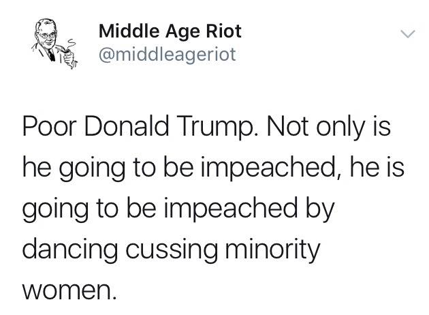
Task: Open the @middleageriot handle link
Action: click(x=167, y=55)
